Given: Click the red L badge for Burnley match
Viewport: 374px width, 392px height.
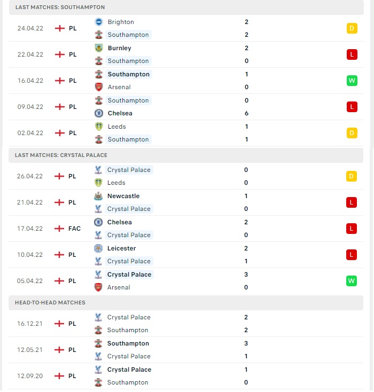Looking at the screenshot, I should click(x=352, y=54).
